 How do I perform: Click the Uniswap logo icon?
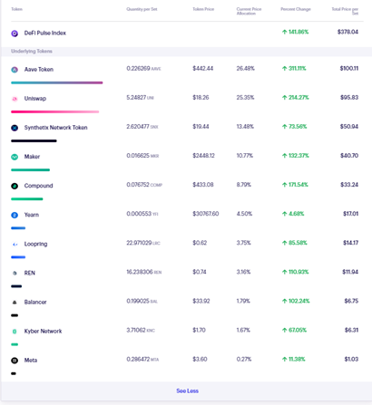tap(15, 99)
